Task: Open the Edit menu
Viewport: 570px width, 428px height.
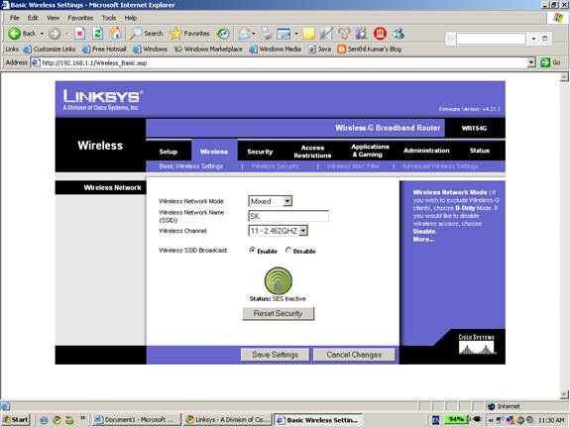Action: click(x=33, y=18)
